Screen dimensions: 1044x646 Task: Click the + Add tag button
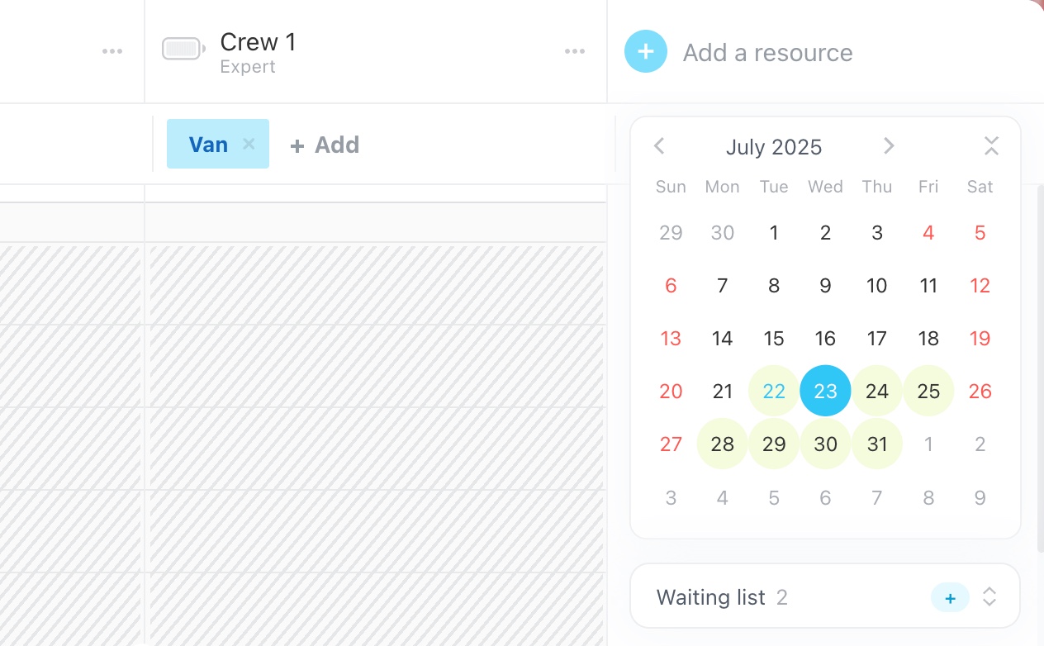pyautogui.click(x=325, y=145)
